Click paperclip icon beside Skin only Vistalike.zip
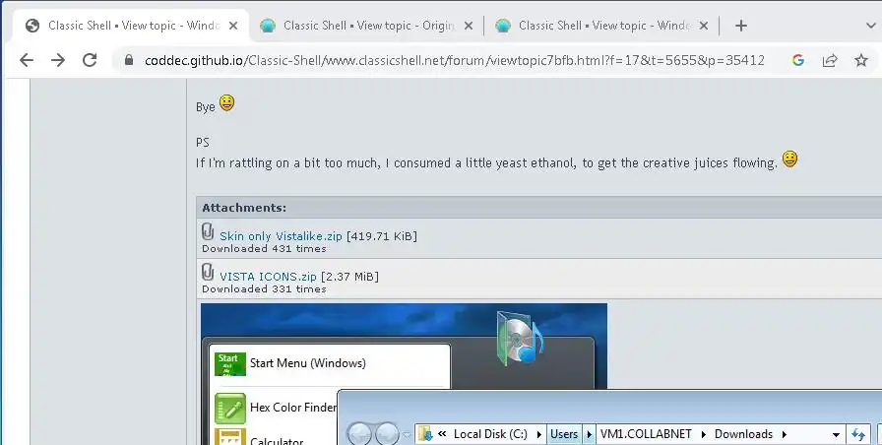Screen dimensions: 882x445 [x=208, y=231]
